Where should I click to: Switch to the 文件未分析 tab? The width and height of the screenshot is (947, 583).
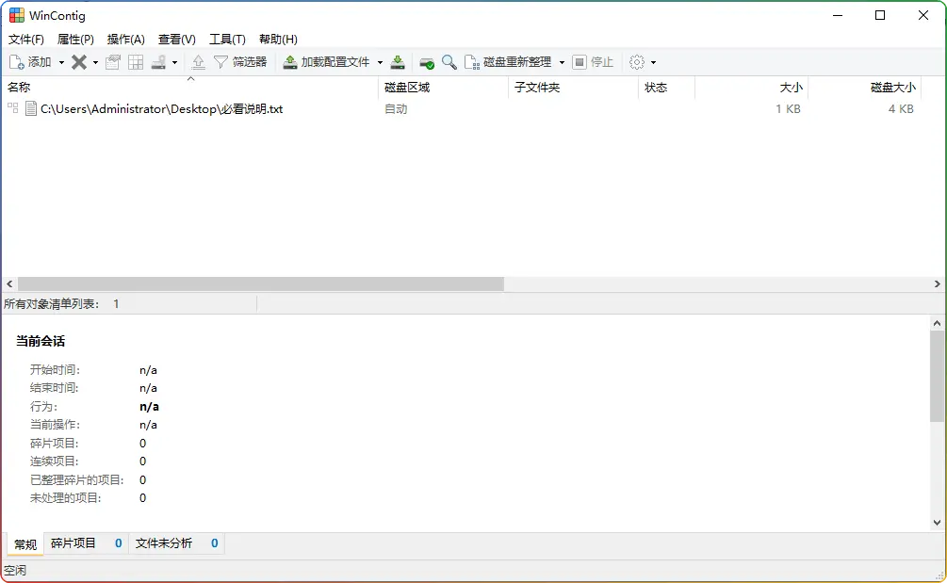point(176,543)
